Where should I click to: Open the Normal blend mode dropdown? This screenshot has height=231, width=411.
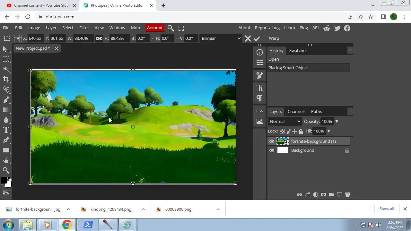(x=285, y=121)
